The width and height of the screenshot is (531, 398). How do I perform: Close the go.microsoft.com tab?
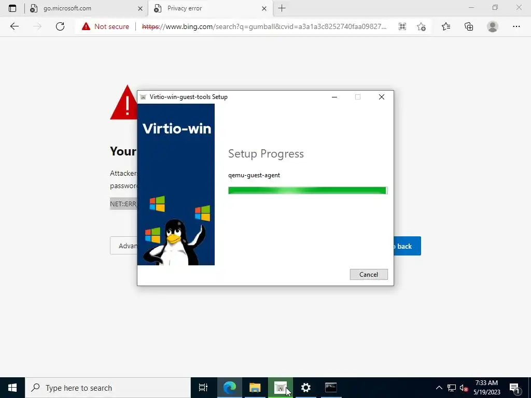(140, 9)
